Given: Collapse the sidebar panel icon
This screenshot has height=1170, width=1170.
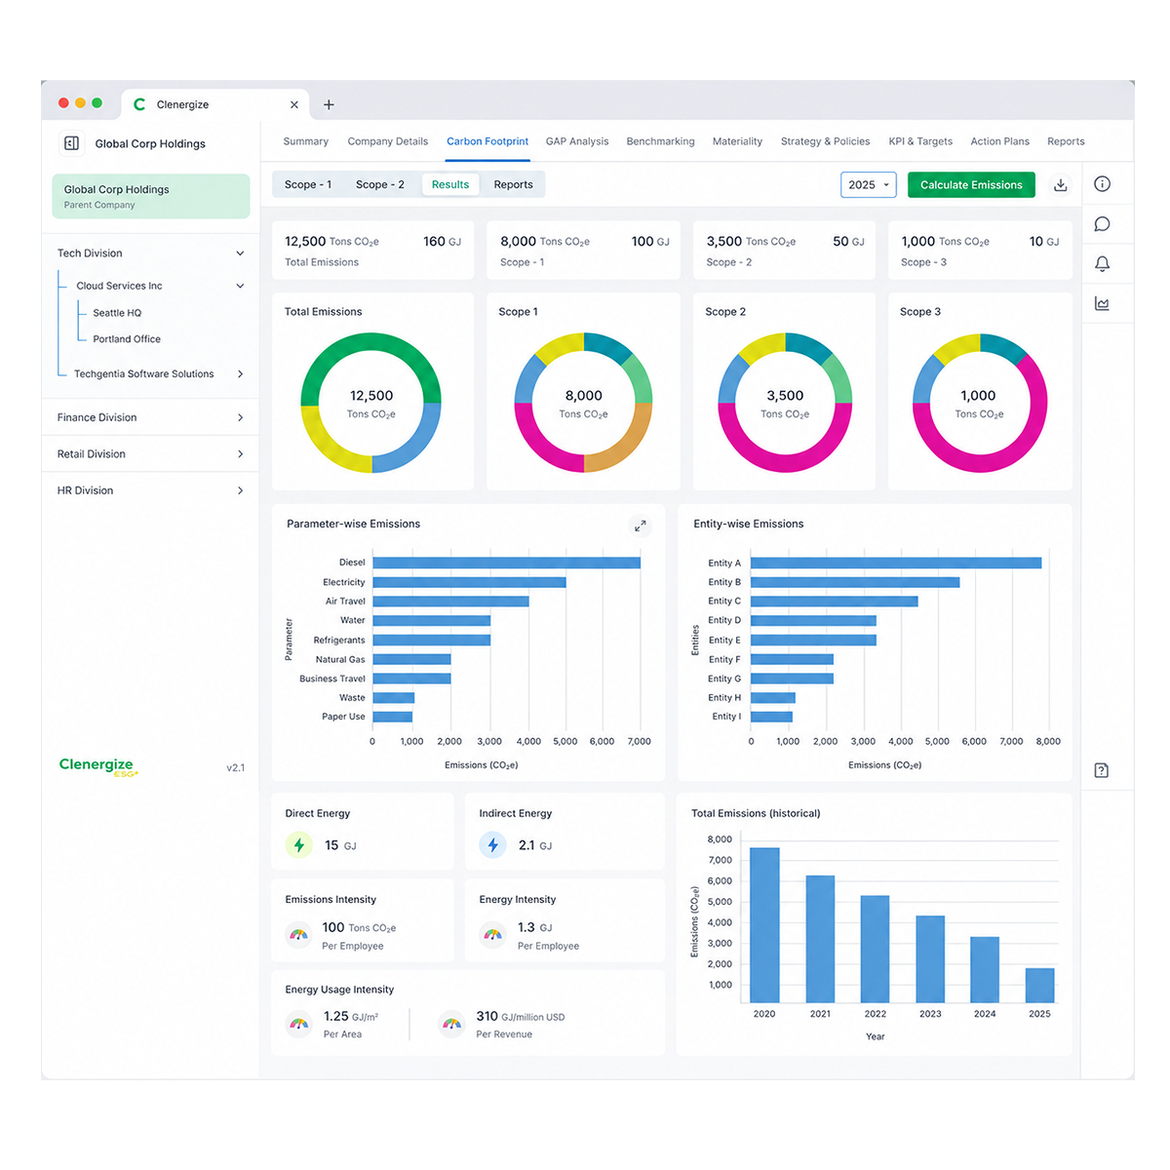Looking at the screenshot, I should click(71, 143).
